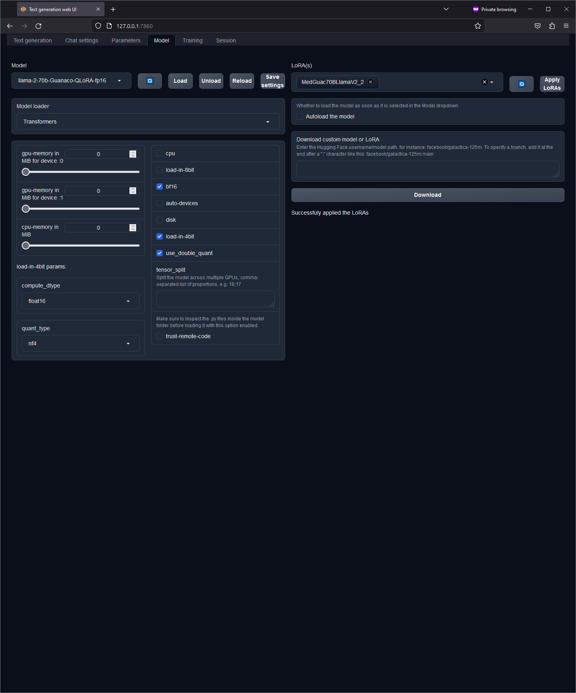This screenshot has height=693, width=576.
Task: Enable the disk checkbox
Action: click(160, 220)
